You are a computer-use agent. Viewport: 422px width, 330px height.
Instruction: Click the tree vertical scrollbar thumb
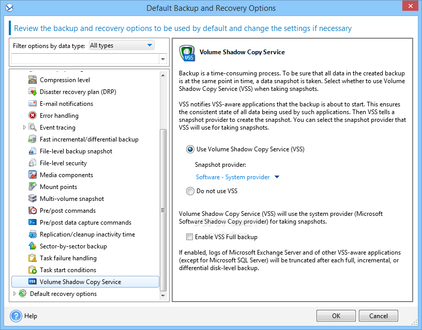click(163, 210)
